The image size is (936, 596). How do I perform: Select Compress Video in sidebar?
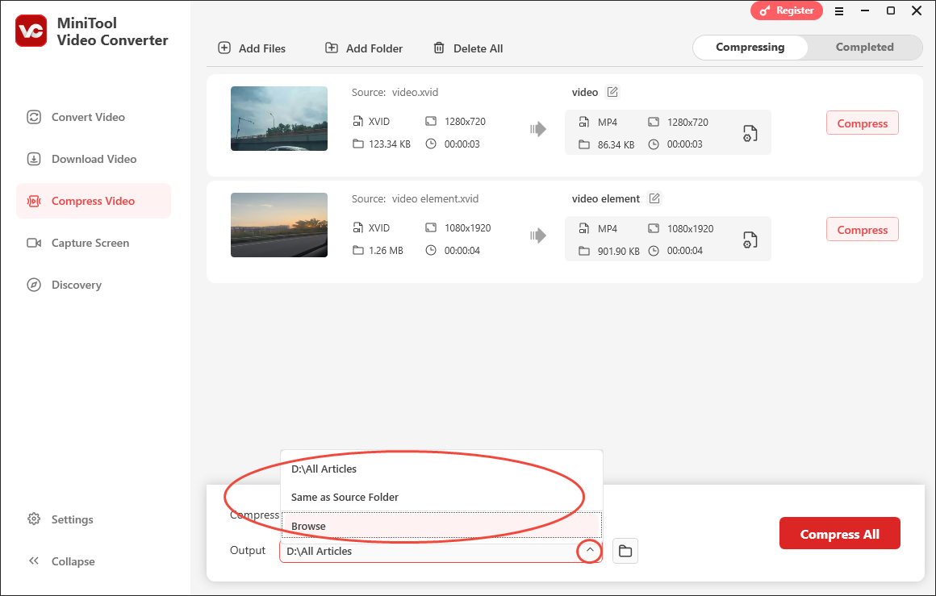click(x=94, y=201)
